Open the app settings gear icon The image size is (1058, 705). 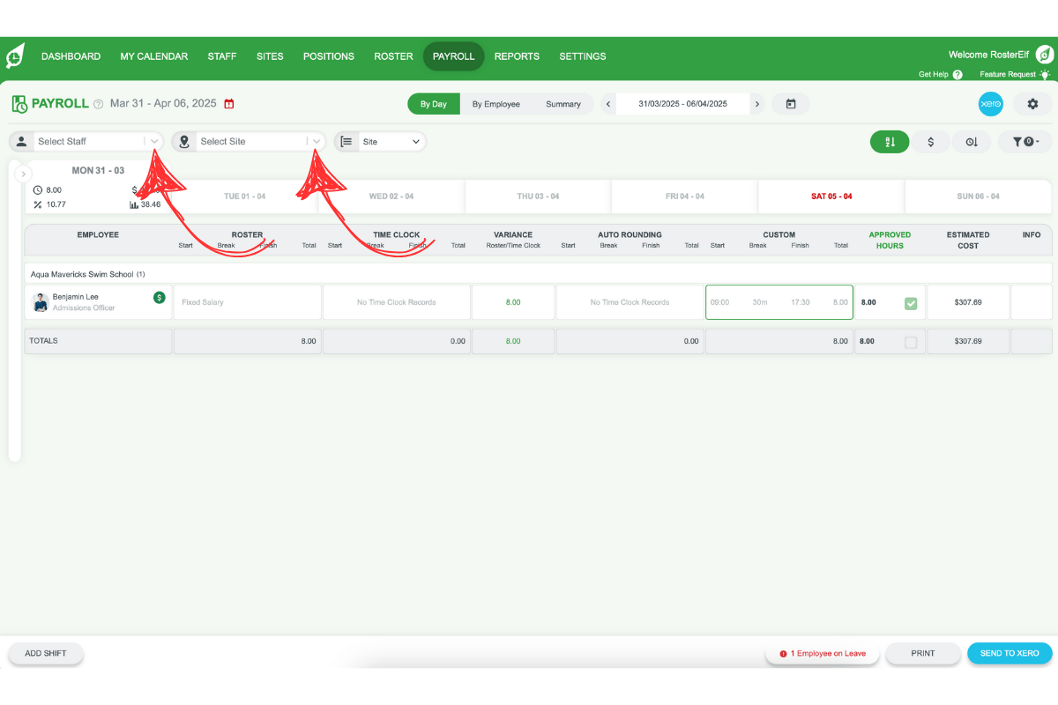coord(1032,103)
